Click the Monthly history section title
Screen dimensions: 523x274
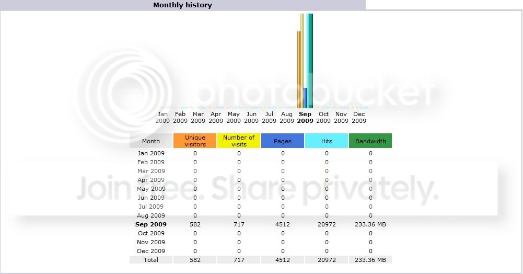point(182,5)
